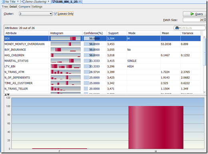Open the Demo Clustering tab
Image resolution: width=208 pixels, height=154 pixels.
pyautogui.click(x=36, y=2)
